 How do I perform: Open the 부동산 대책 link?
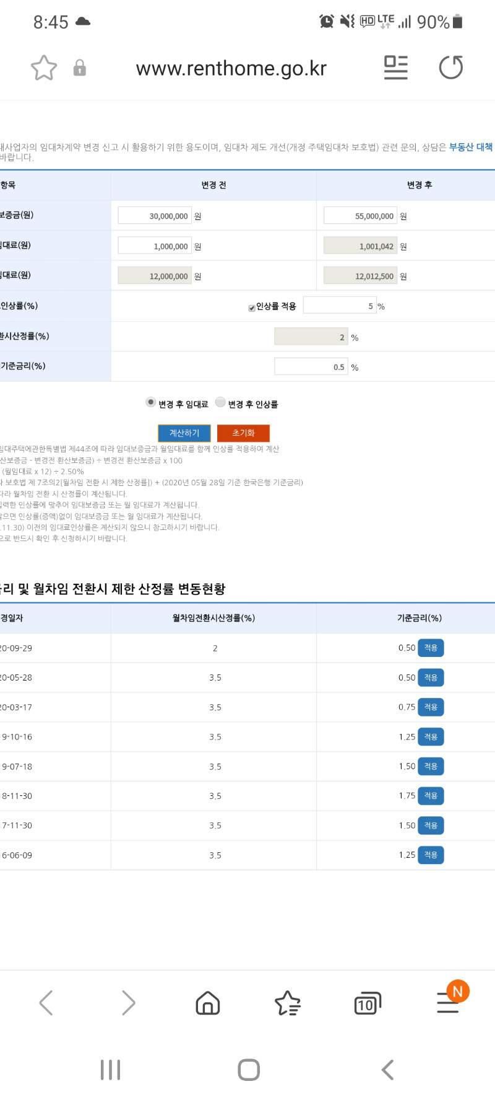(471, 147)
